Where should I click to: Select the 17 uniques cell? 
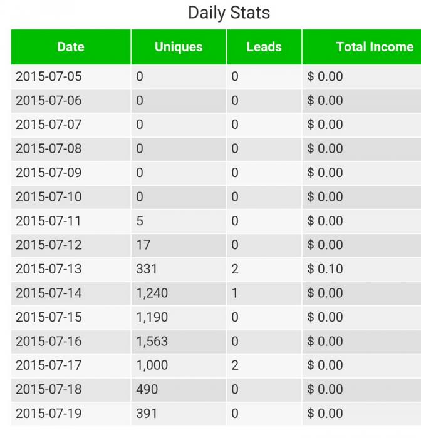(x=179, y=245)
